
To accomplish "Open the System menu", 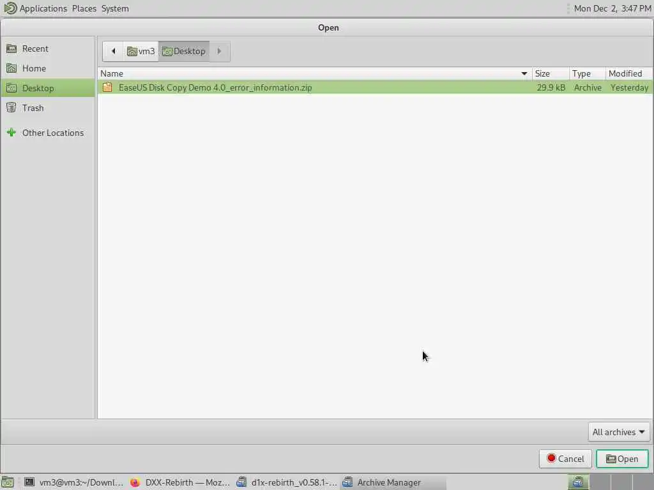I will point(115,8).
